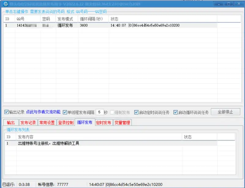245x188 pixels.
Task: Uncheck the 启动定时说说任务 option
Action: point(136,112)
